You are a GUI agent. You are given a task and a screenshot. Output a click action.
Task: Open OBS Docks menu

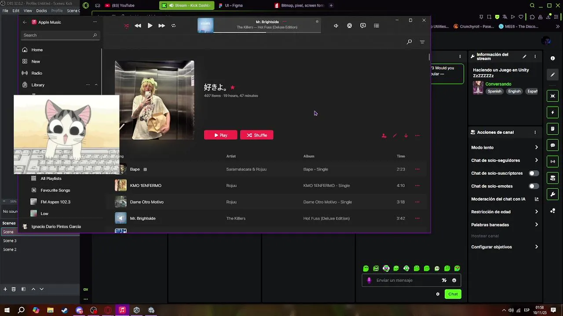[41, 11]
